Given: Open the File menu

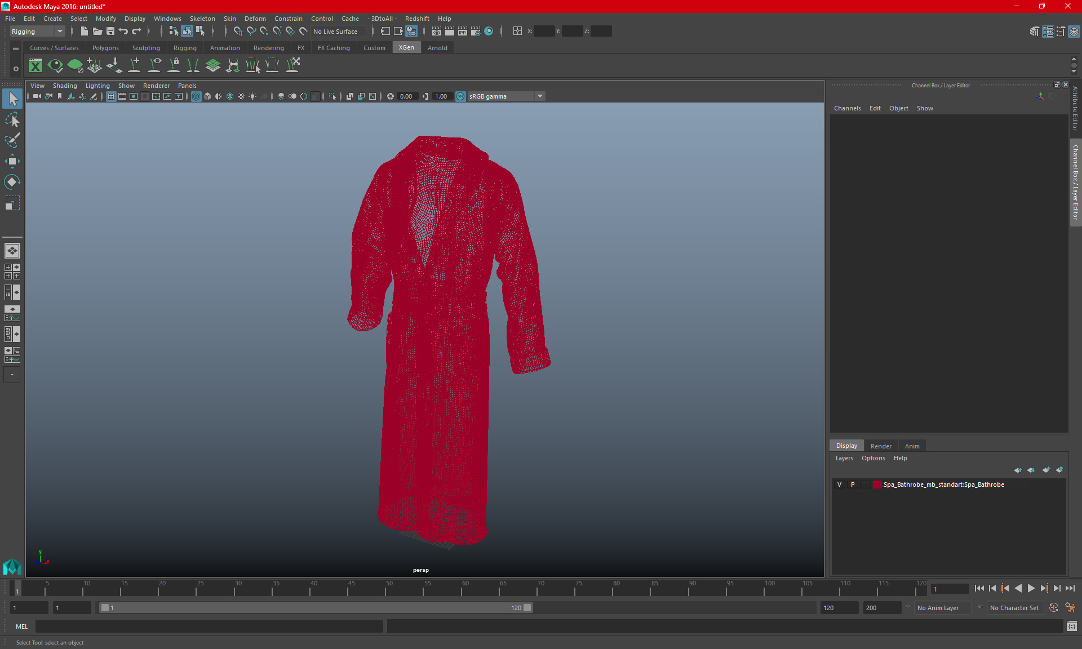Looking at the screenshot, I should (10, 19).
